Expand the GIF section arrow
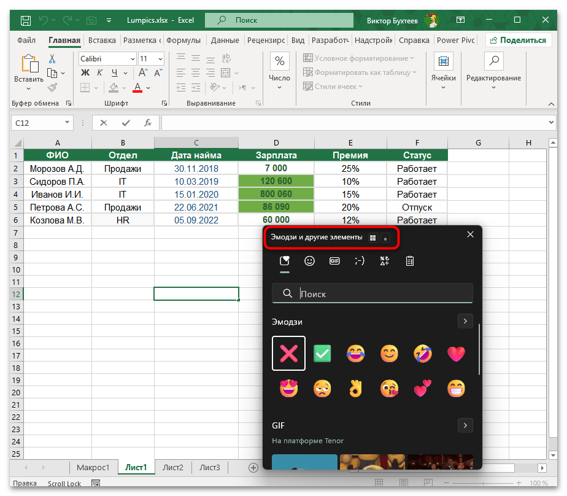Viewport: 567px width, 496px height. coord(465,425)
